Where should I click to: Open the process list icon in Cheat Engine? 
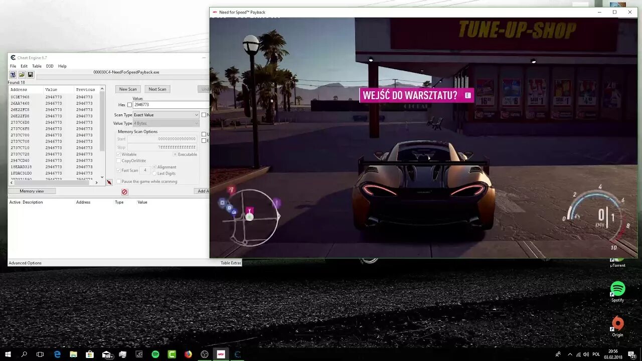(x=13, y=75)
